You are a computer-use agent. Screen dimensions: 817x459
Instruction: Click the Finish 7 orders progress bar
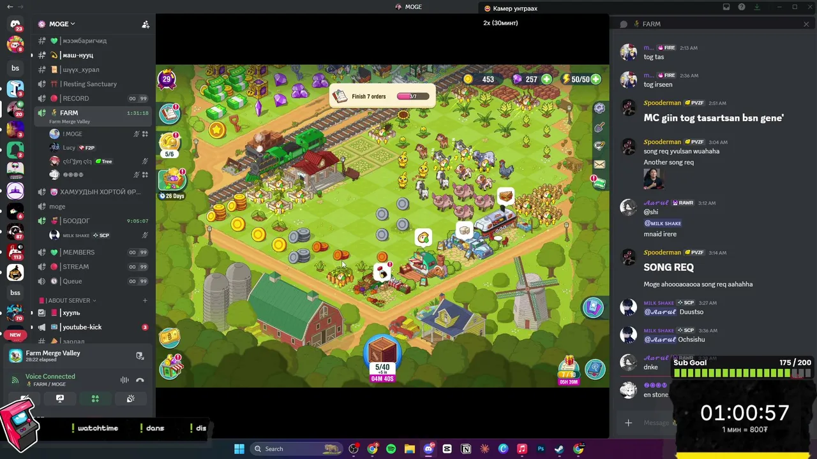pos(413,96)
